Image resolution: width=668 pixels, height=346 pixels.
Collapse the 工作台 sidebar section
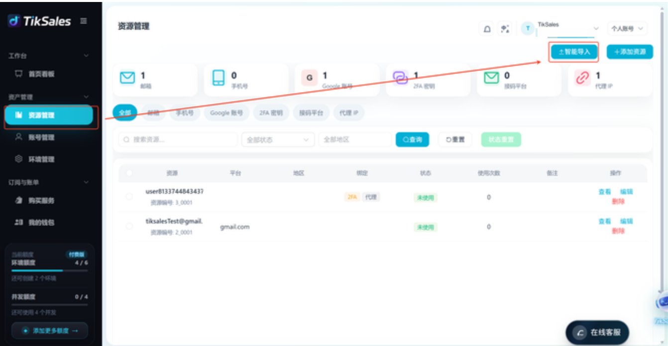[x=86, y=56]
